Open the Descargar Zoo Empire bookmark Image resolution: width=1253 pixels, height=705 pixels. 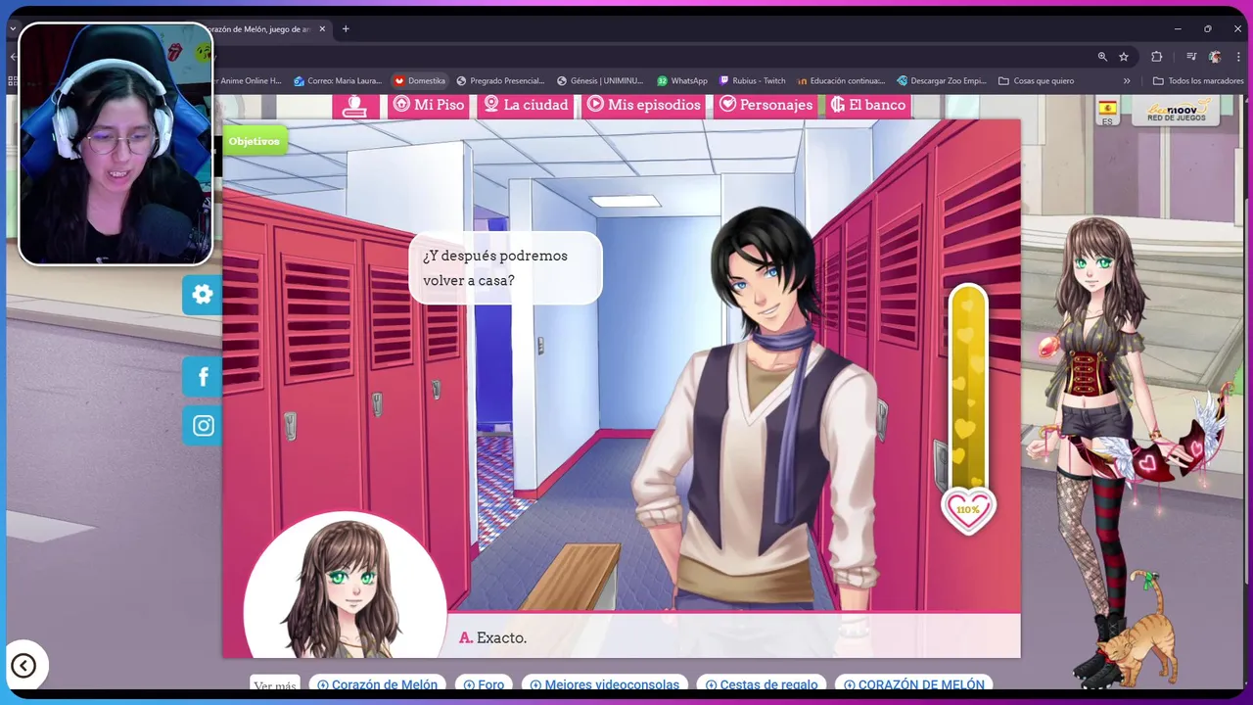pyautogui.click(x=942, y=81)
